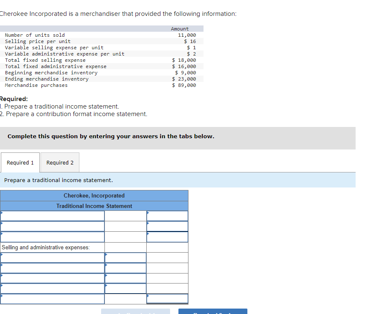
Task: Switch to the Required 2 tab
Action: point(60,162)
